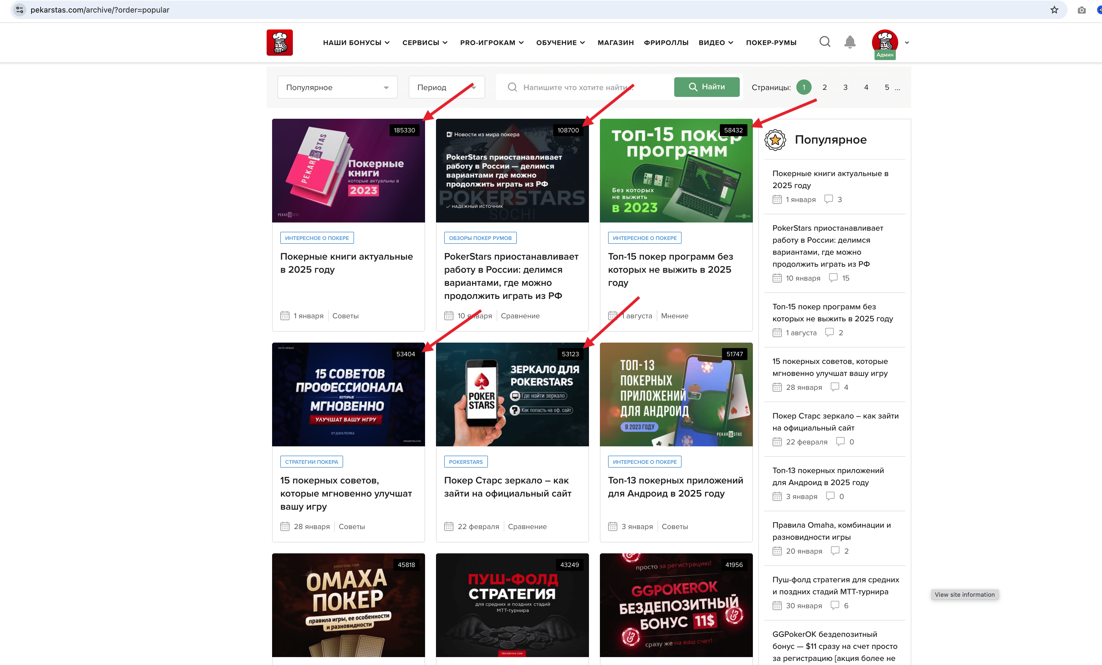This screenshot has height=665, width=1102.
Task: Open the Период filter dropdown
Action: tap(446, 87)
